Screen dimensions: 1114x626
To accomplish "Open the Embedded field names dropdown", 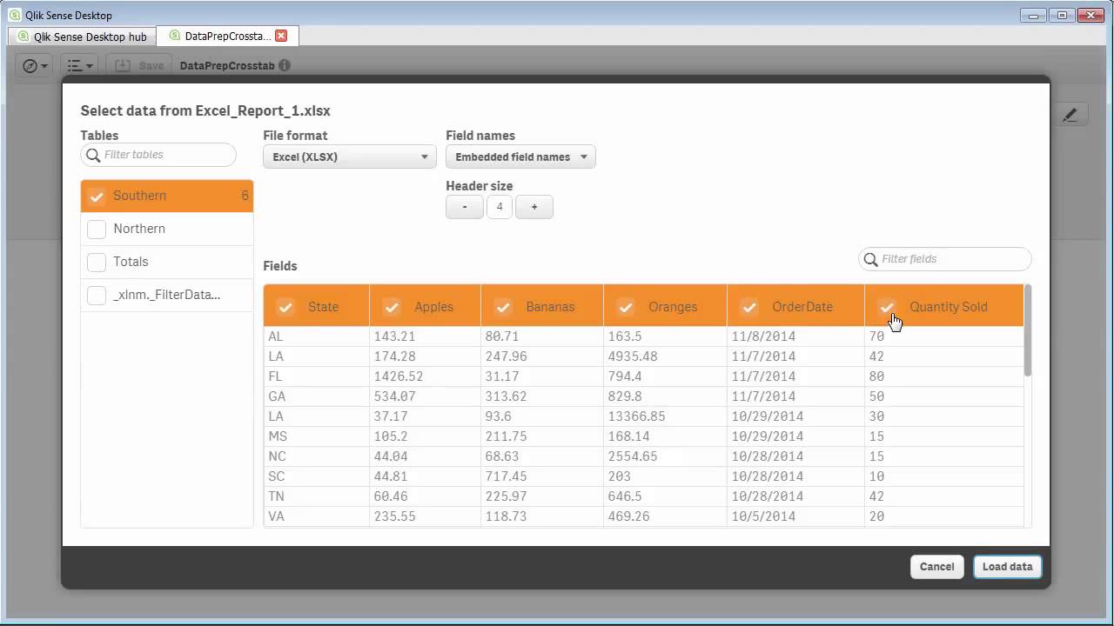I will (x=520, y=156).
